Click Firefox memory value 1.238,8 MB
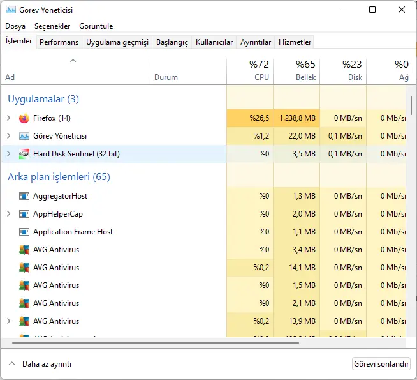The width and height of the screenshot is (417, 380). (x=297, y=118)
